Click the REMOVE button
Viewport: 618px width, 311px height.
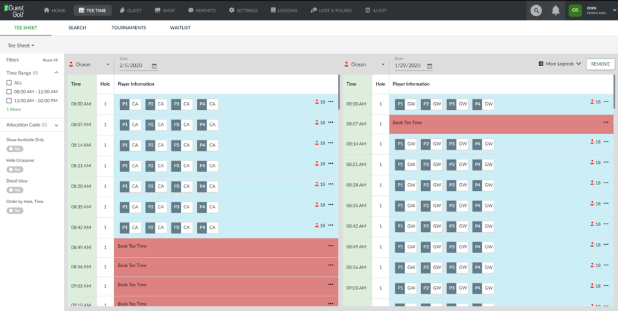click(x=600, y=64)
